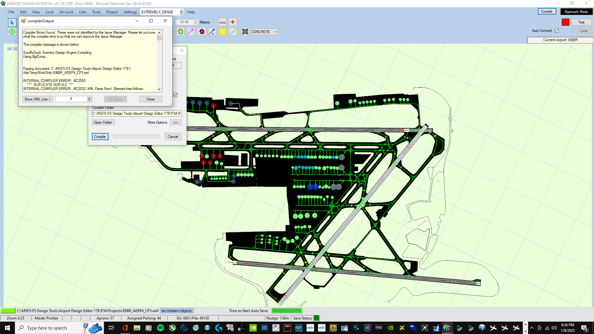
Task: Click the Show XML Line button
Action: pyautogui.click(x=37, y=99)
